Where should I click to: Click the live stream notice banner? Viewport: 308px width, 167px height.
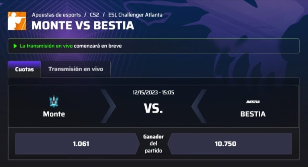coord(154,46)
